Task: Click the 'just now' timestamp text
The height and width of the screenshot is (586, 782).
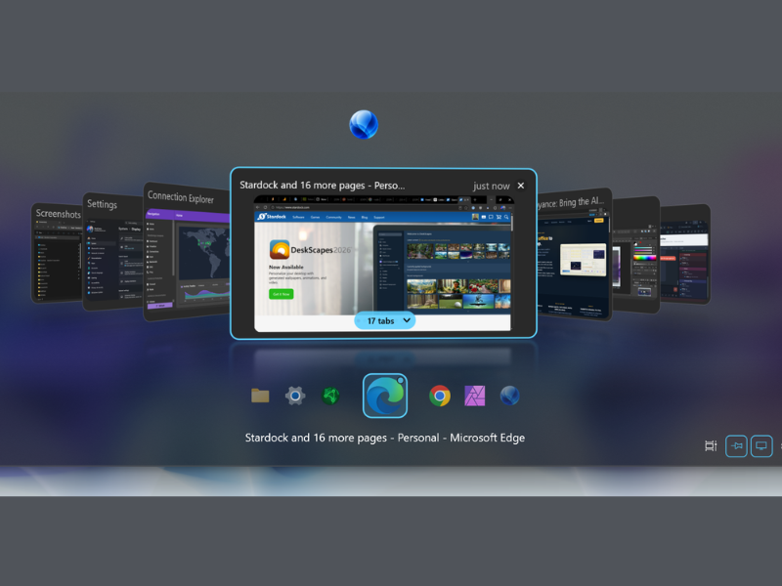Action: pos(492,186)
